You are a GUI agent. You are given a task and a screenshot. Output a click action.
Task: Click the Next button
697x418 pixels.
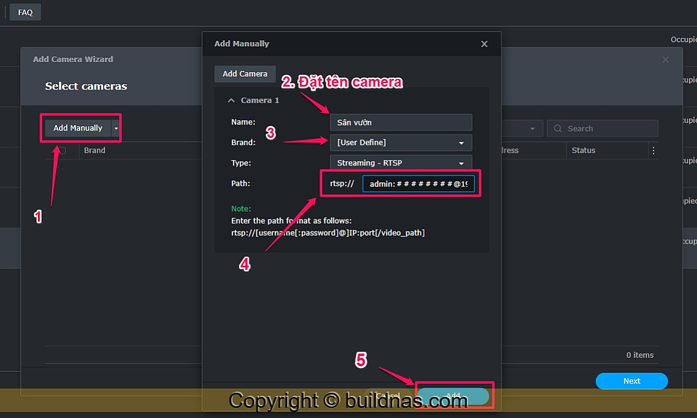click(631, 381)
